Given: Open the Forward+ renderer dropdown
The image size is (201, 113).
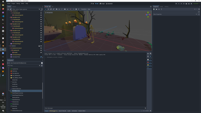Looking at the screenshot, I should point(197,4).
